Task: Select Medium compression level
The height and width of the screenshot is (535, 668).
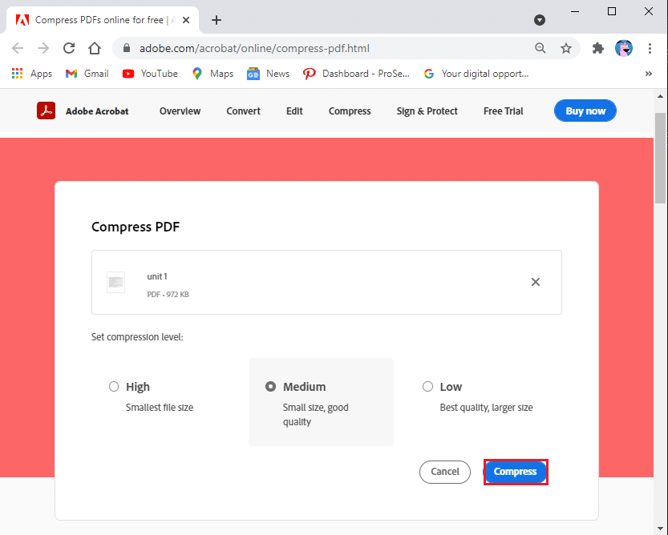Action: pyautogui.click(x=271, y=387)
